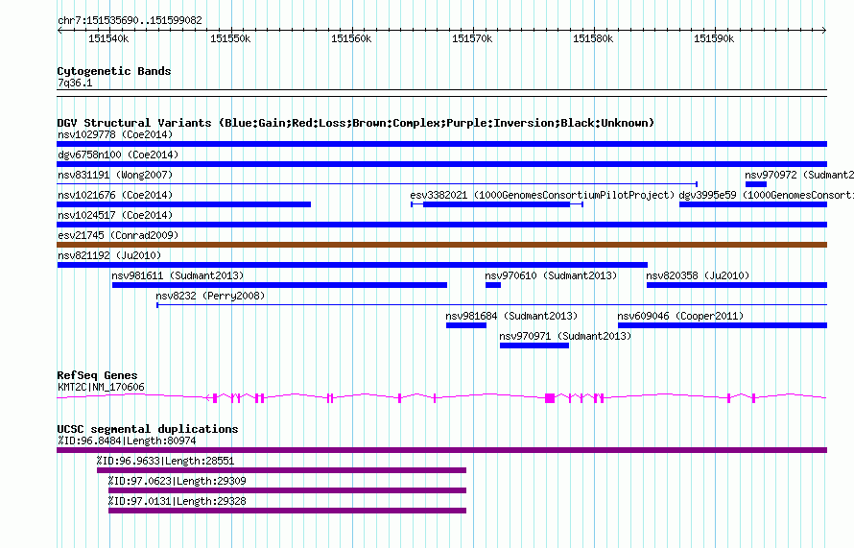Image resolution: width=854 pixels, height=548 pixels.
Task: Click the RefSeq Genes track title
Action: coord(97,375)
